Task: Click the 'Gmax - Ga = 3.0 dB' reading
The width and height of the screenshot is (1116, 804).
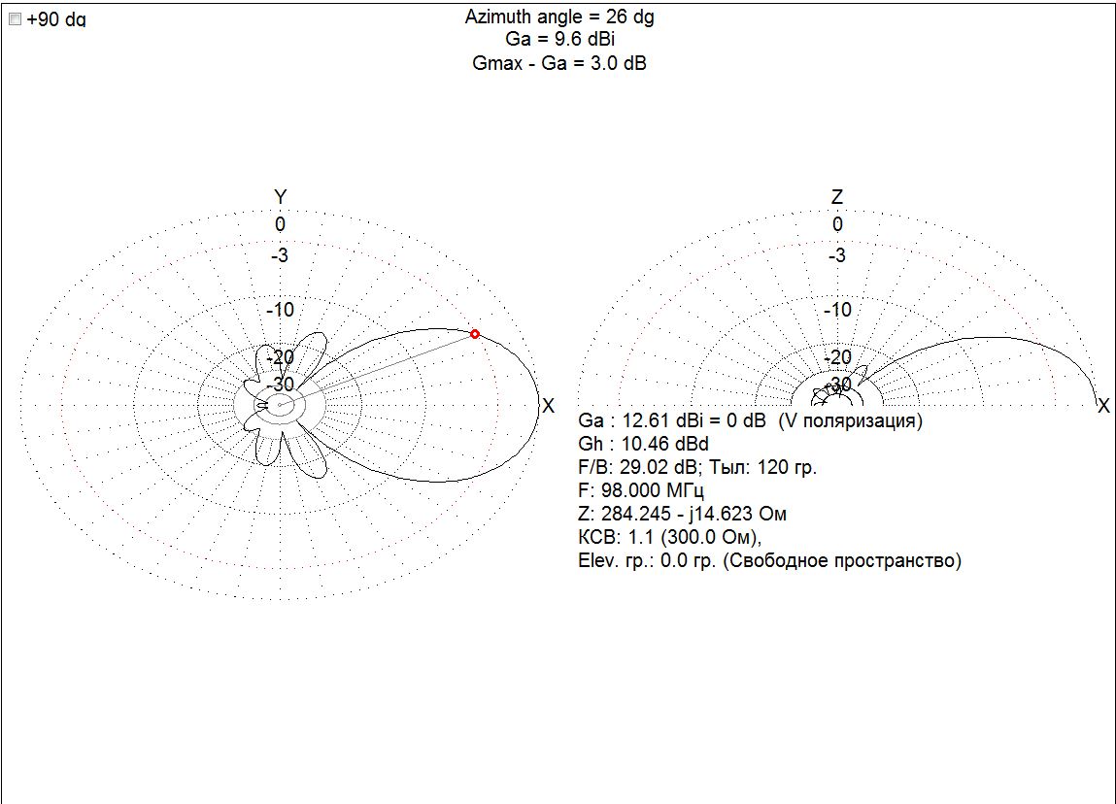Action: click(x=559, y=63)
